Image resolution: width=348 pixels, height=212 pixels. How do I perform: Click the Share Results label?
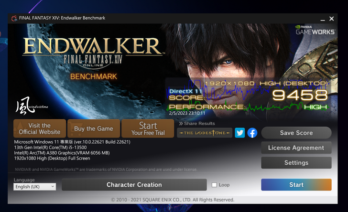(197, 124)
